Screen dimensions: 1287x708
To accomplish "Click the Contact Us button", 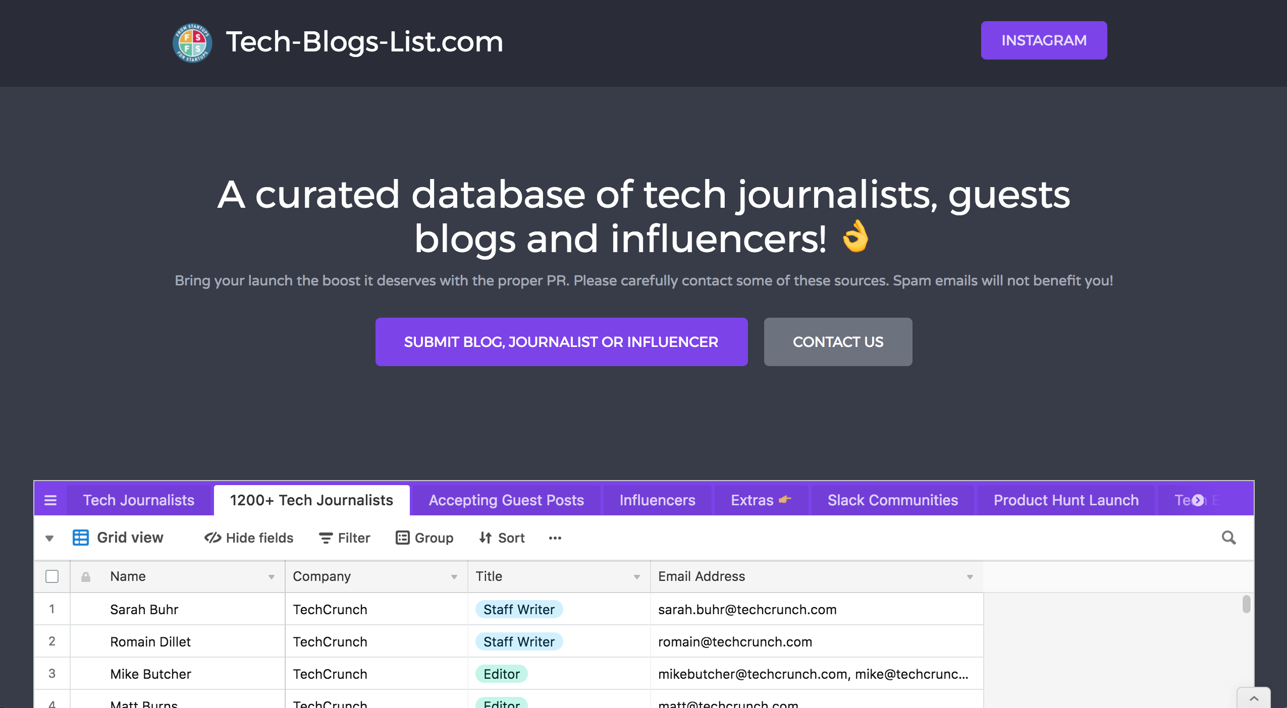I will (x=838, y=342).
